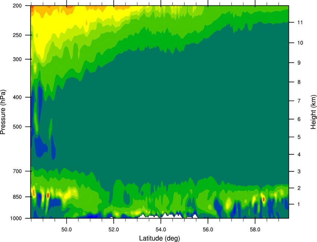Click the 700 pressure tick label
The width and height of the screenshot is (317, 242).
coord(17,171)
